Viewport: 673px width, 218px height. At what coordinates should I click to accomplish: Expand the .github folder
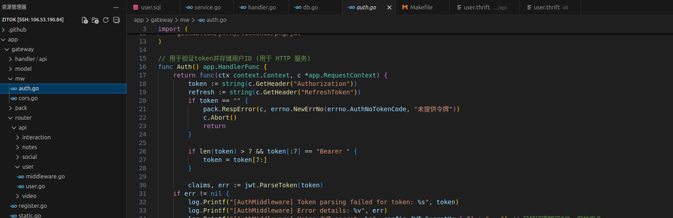pos(63,29)
